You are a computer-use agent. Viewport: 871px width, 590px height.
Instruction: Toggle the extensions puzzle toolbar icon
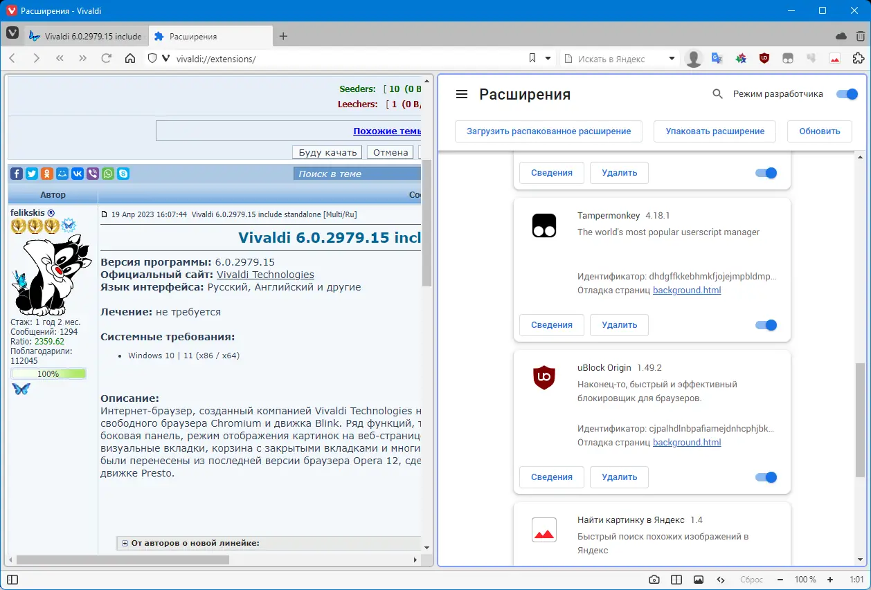[859, 59]
